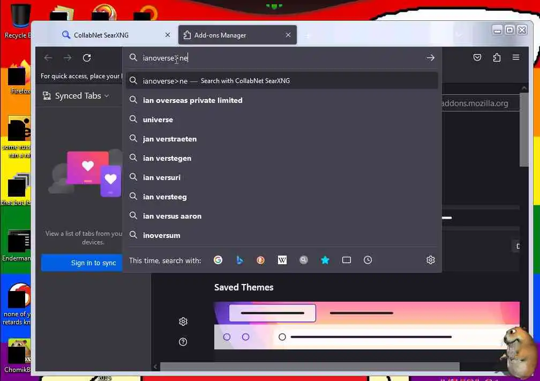Open search settings gear in dropdown

tap(431, 260)
